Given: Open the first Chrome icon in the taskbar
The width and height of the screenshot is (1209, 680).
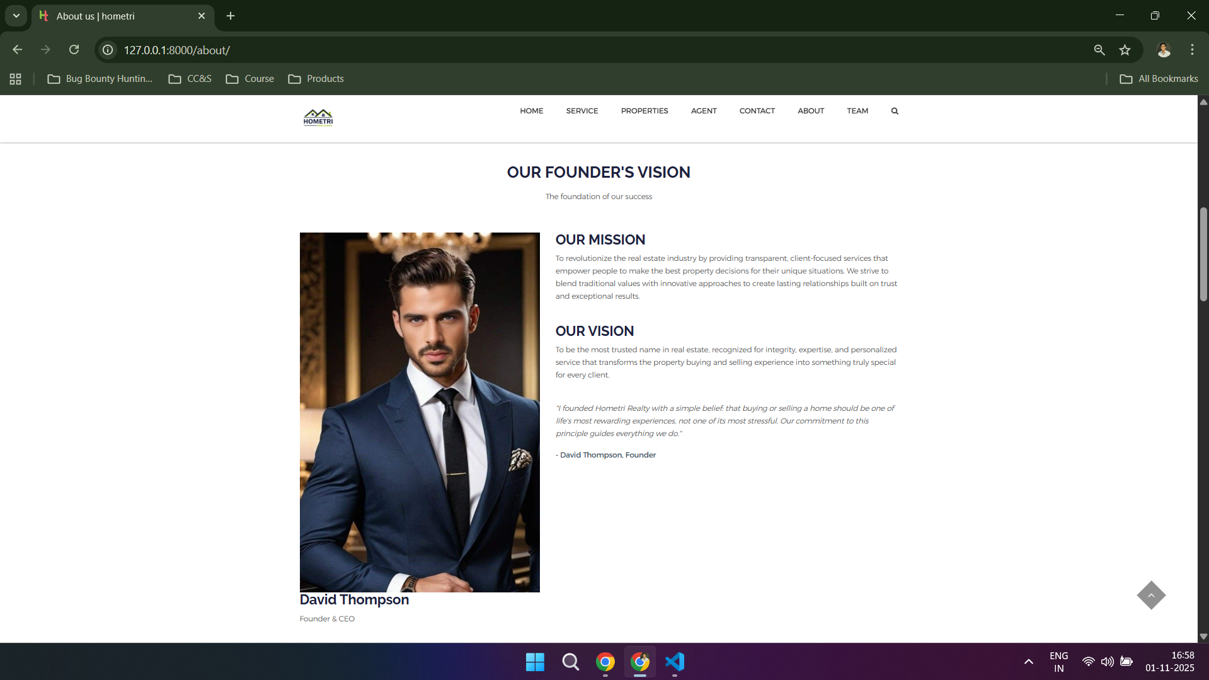Looking at the screenshot, I should pos(605,662).
